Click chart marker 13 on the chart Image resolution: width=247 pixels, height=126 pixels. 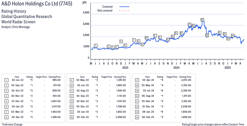coord(168,39)
